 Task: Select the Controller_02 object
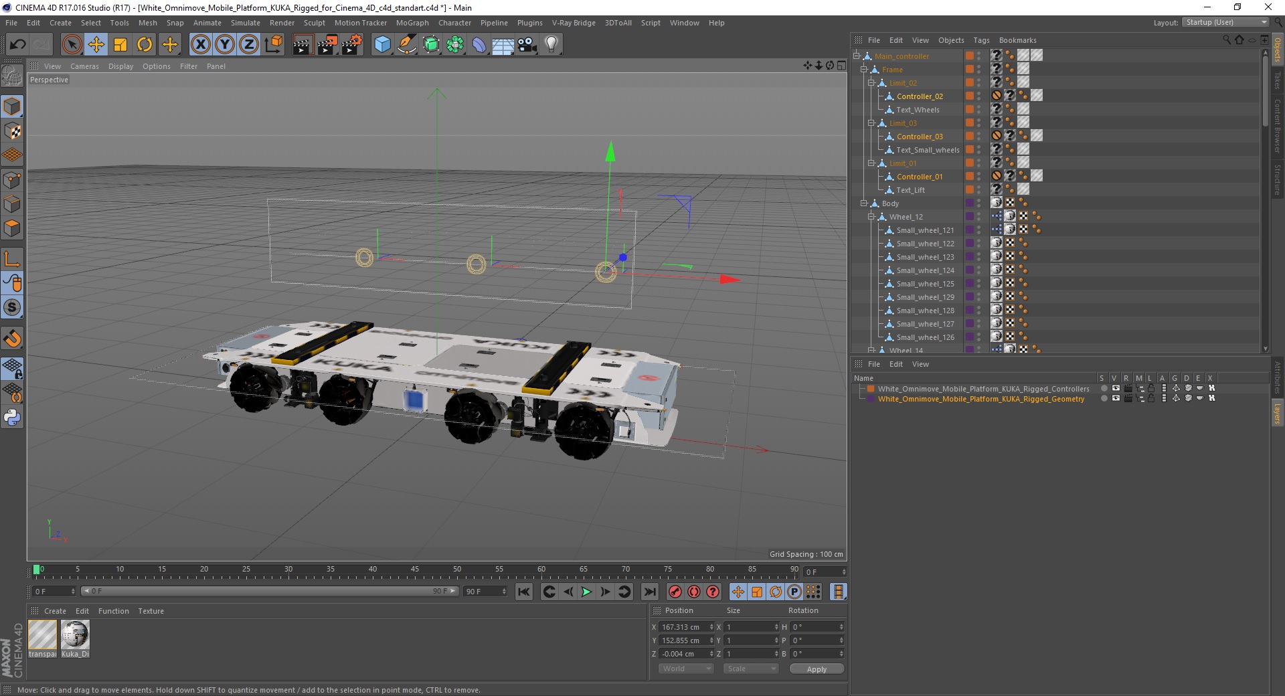[x=920, y=96]
